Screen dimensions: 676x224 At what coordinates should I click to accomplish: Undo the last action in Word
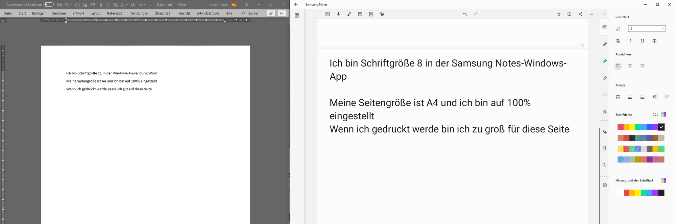pos(67,5)
